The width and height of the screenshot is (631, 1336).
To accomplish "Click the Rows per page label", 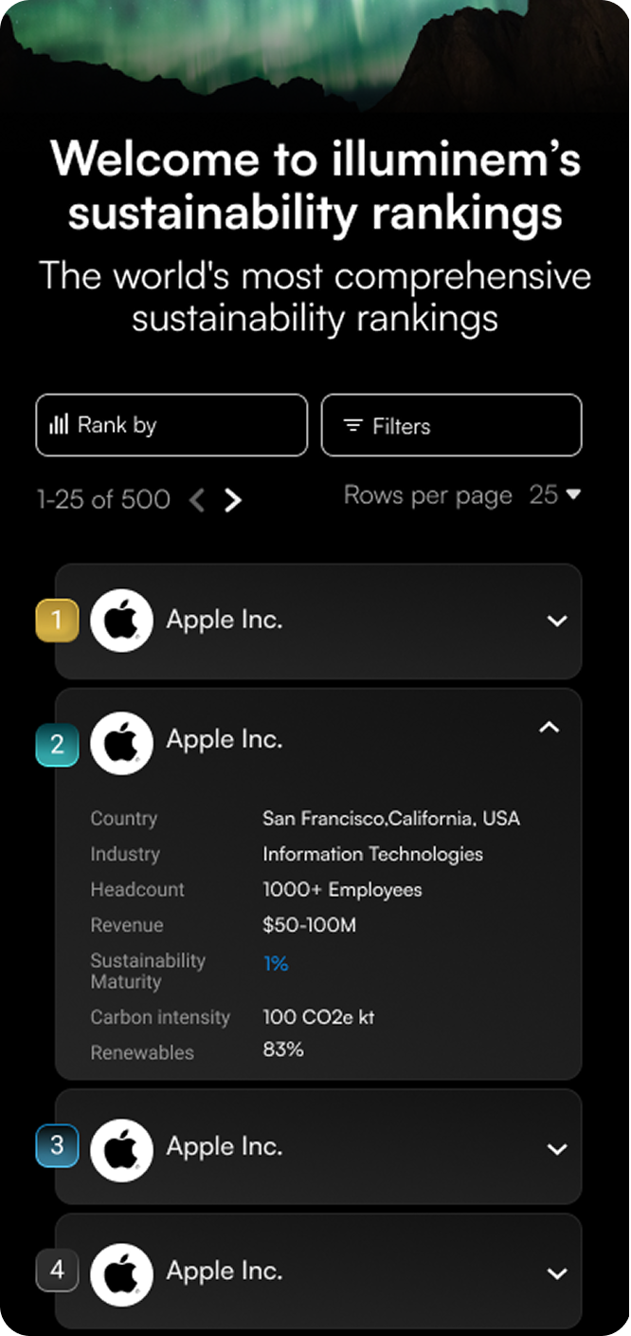I will click(427, 494).
